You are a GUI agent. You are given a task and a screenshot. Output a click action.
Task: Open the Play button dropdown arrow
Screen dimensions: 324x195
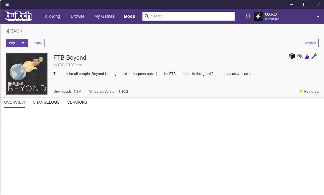pyautogui.click(x=23, y=43)
